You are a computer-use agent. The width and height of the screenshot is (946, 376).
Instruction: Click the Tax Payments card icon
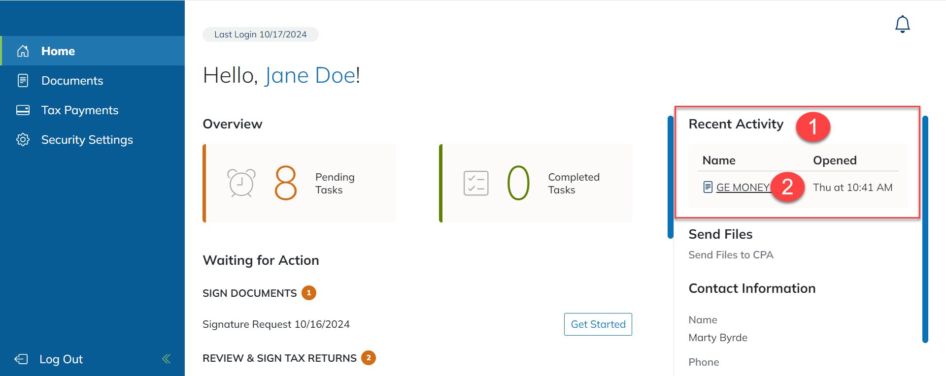tap(23, 110)
